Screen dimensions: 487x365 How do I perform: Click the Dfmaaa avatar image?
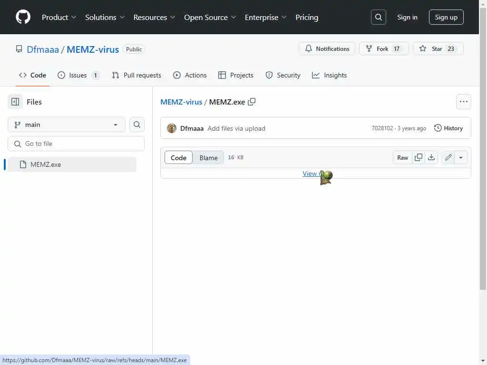[x=171, y=128]
